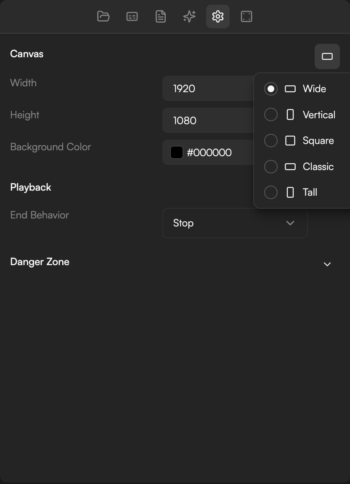Select the Classic radio option
Viewport: 350px width, 484px height.
click(270, 167)
